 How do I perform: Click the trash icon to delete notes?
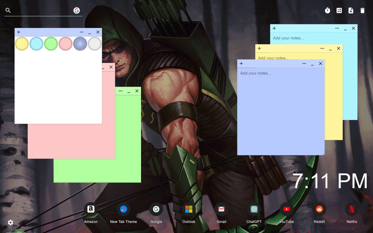(363, 10)
